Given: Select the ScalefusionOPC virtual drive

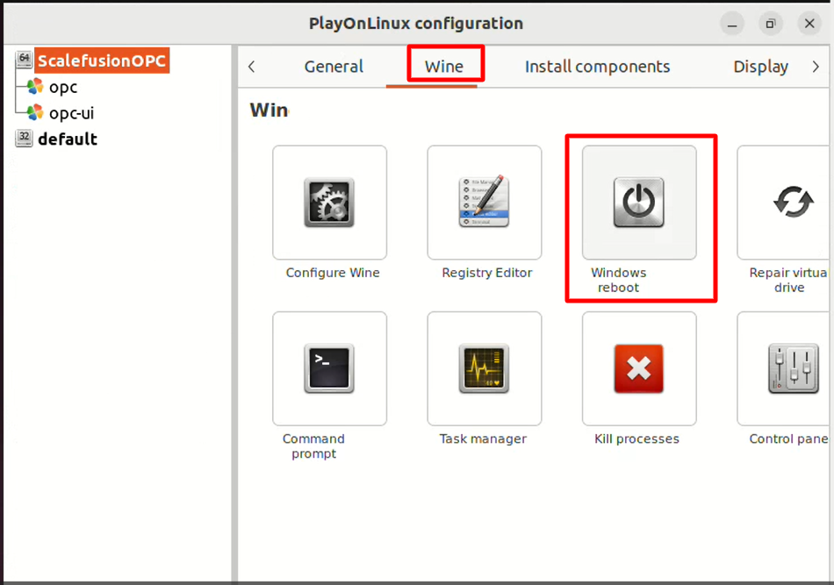Looking at the screenshot, I should 102,61.
